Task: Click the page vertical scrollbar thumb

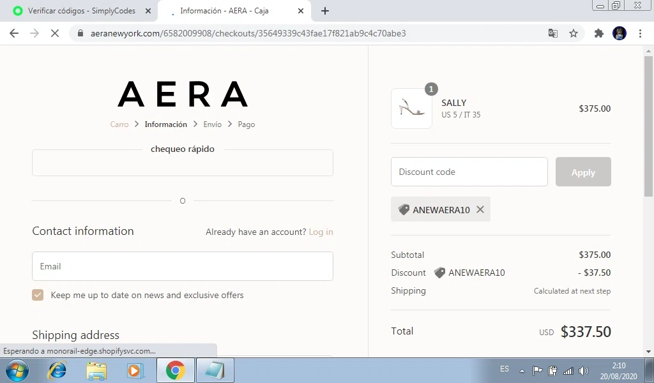Action: pos(648,126)
